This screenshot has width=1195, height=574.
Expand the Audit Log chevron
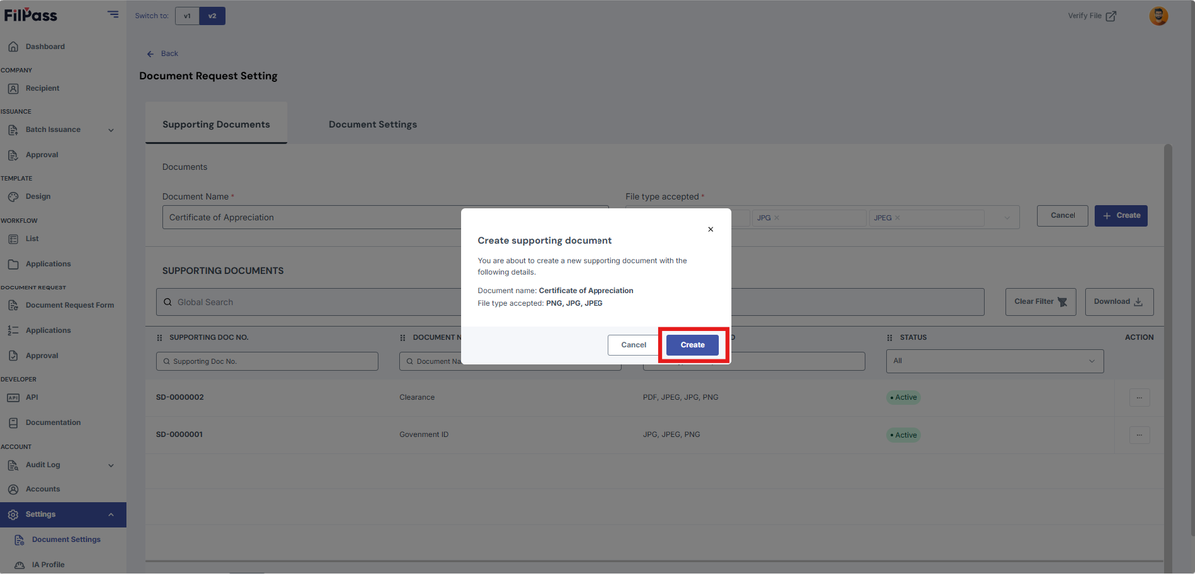pos(111,465)
